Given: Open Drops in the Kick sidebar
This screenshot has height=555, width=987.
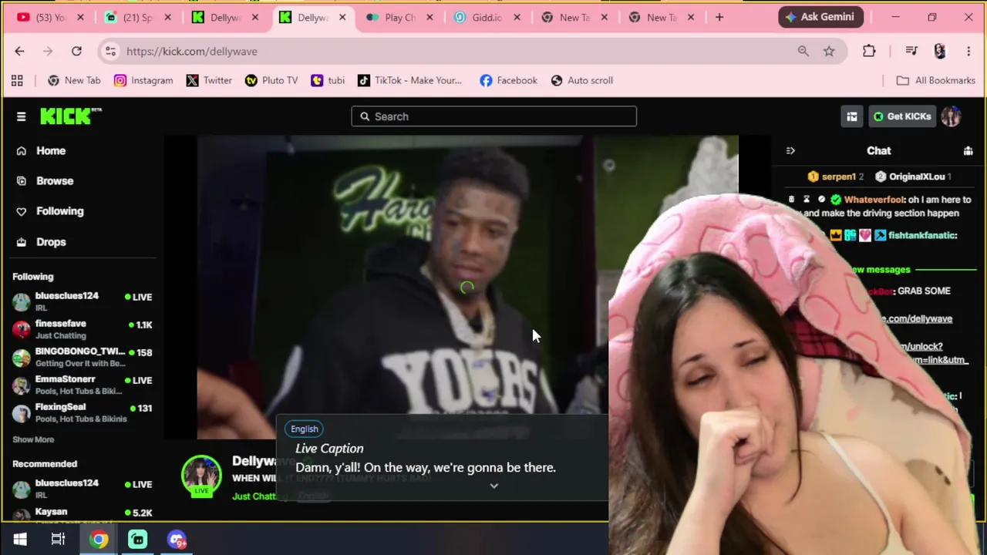Looking at the screenshot, I should [51, 242].
